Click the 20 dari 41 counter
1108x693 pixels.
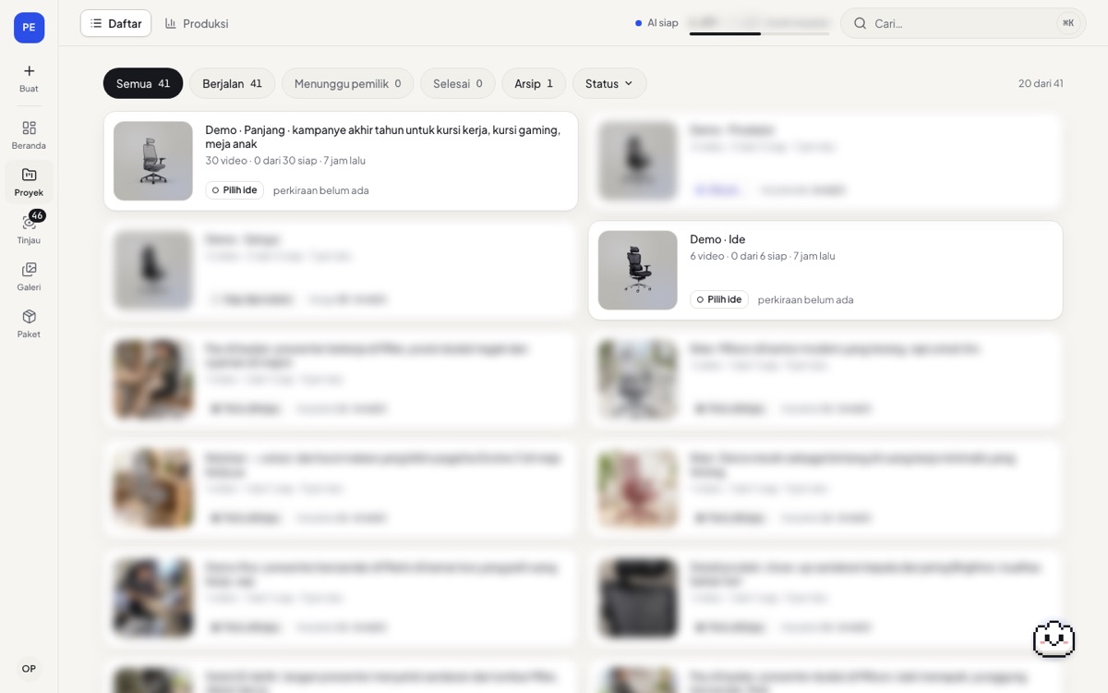tap(1041, 83)
